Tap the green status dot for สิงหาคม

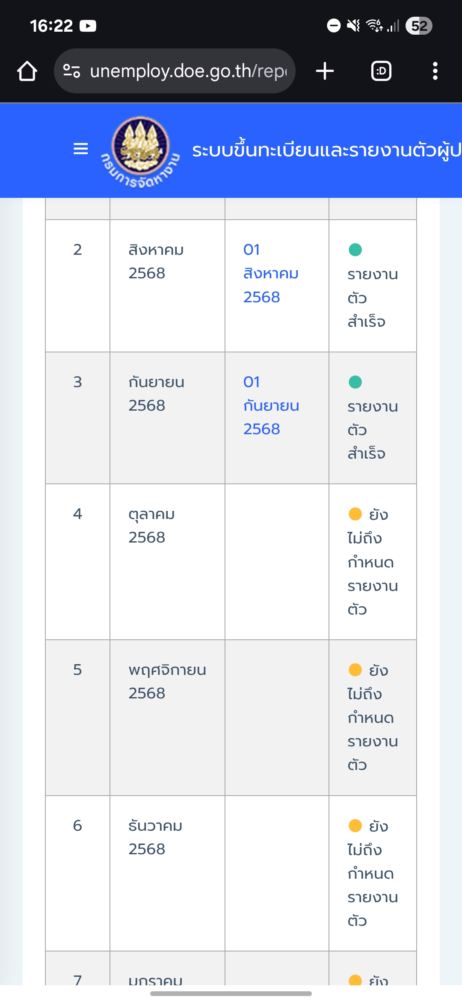(x=355, y=250)
